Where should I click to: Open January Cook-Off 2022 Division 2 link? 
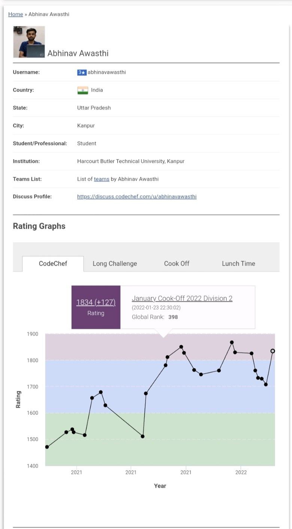tap(182, 298)
